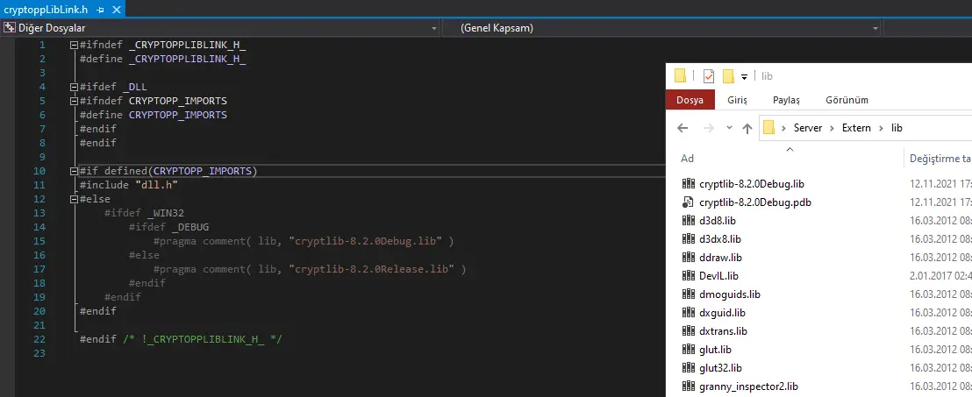
Task: Go up one folder level in Explorer
Action: [x=747, y=128]
